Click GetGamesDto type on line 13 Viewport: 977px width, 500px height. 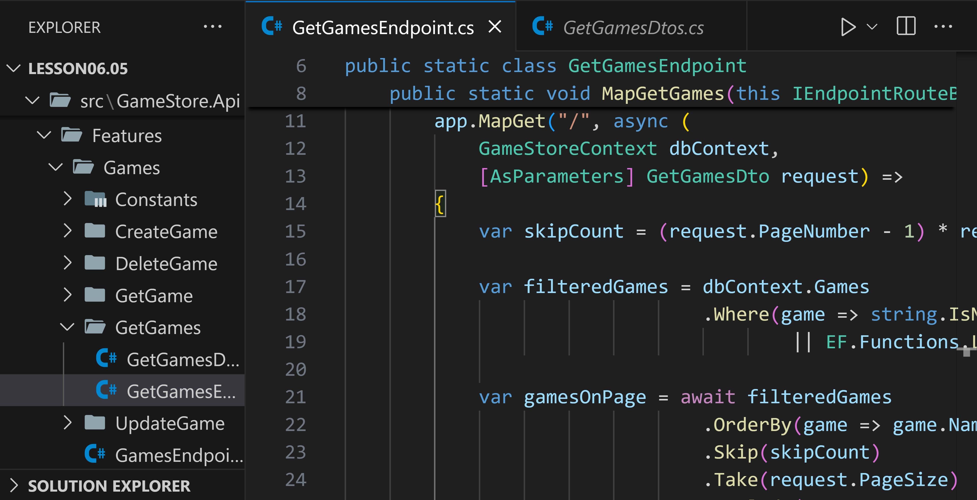[708, 176]
